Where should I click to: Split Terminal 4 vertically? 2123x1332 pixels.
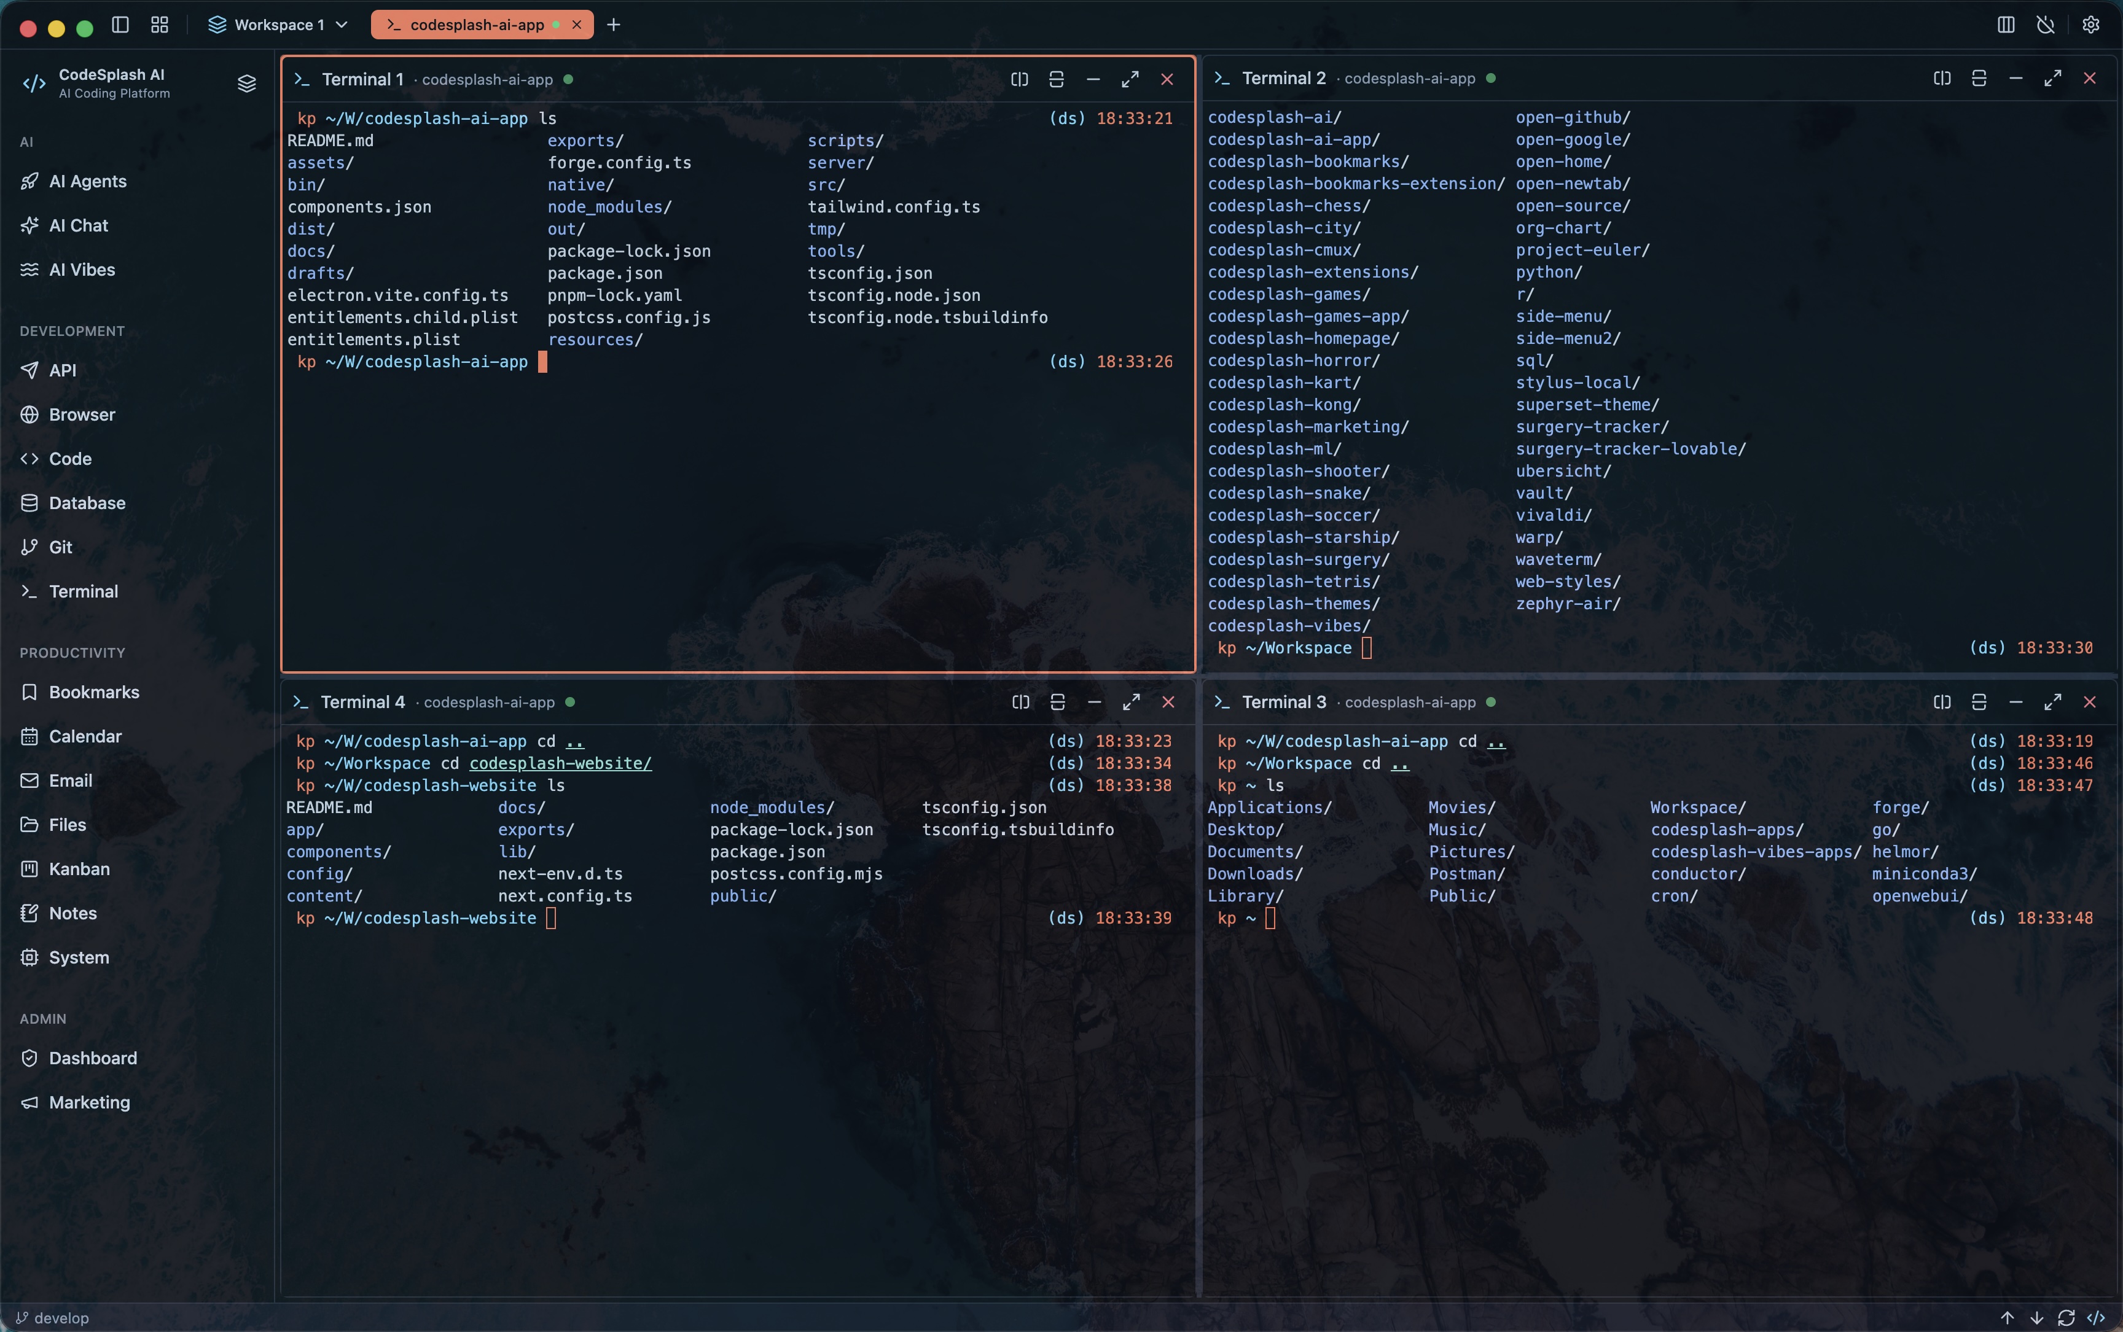pos(1020,702)
